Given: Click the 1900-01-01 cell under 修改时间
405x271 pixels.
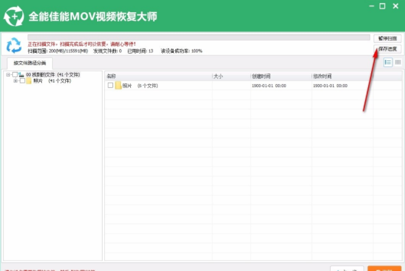Looking at the screenshot, I should (330, 85).
